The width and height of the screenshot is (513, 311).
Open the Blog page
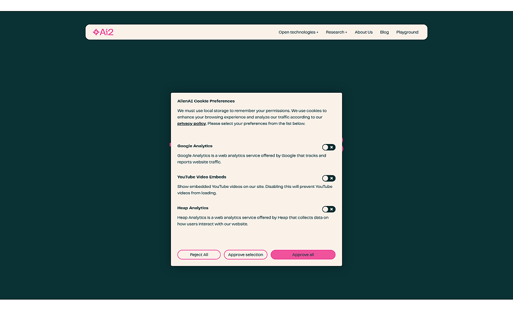(384, 32)
